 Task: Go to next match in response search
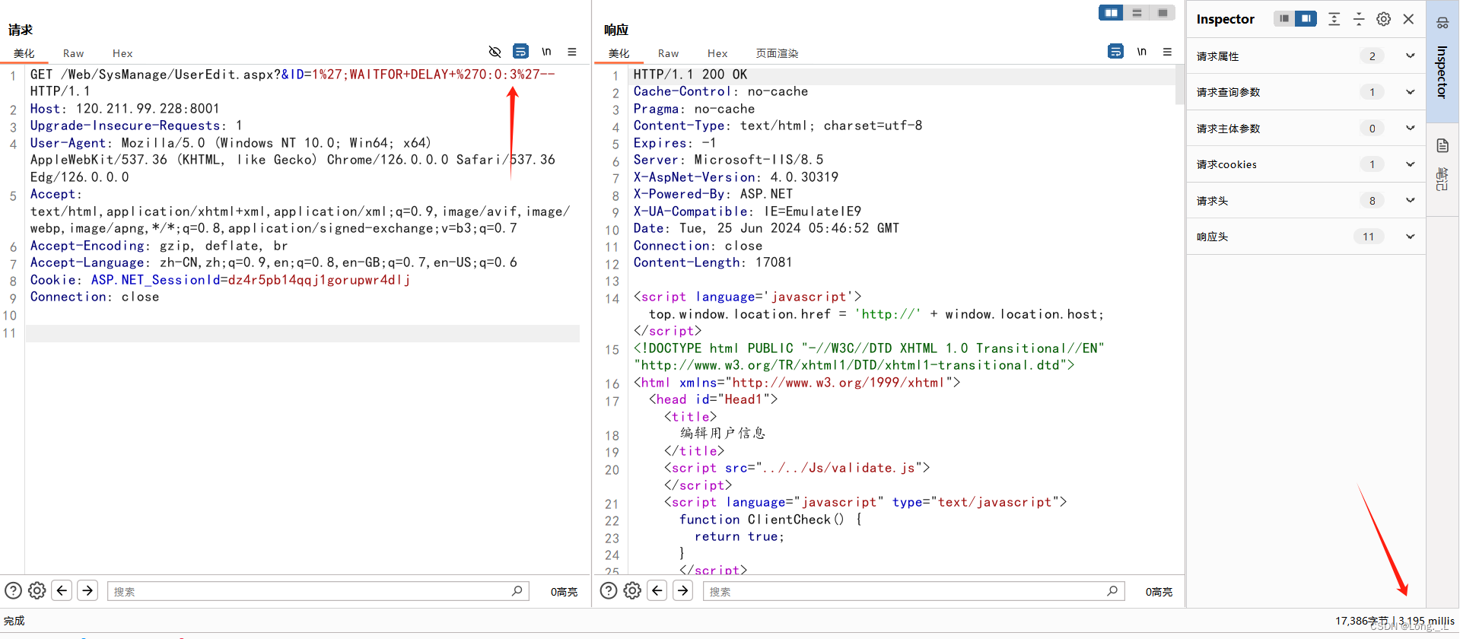tap(683, 590)
